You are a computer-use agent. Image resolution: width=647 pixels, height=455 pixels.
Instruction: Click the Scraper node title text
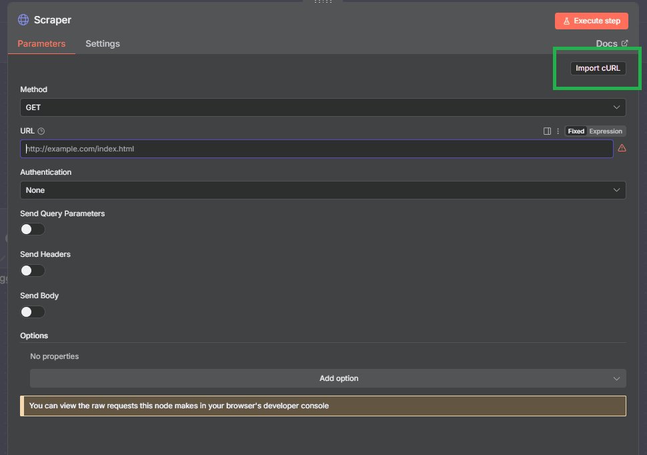coord(53,20)
